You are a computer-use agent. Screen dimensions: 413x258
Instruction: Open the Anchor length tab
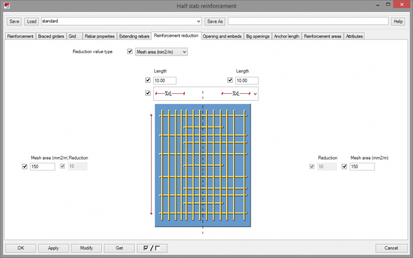point(287,36)
